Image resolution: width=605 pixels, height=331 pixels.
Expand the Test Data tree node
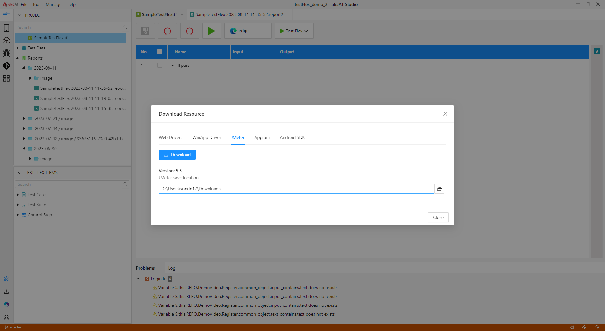pyautogui.click(x=18, y=48)
